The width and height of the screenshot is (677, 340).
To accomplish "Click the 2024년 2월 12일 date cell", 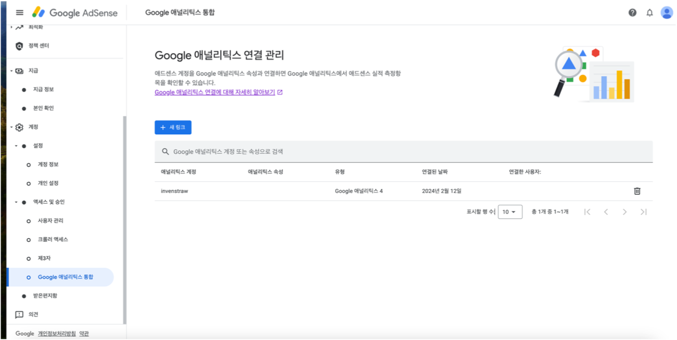I will pyautogui.click(x=442, y=191).
